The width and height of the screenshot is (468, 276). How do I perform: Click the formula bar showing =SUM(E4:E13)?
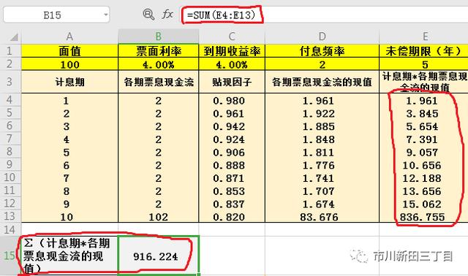coord(325,15)
